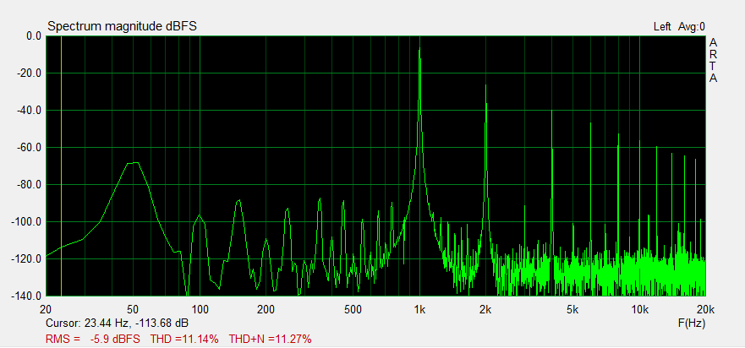
Task: Click the 200 Hz axis label
Action: click(266, 310)
